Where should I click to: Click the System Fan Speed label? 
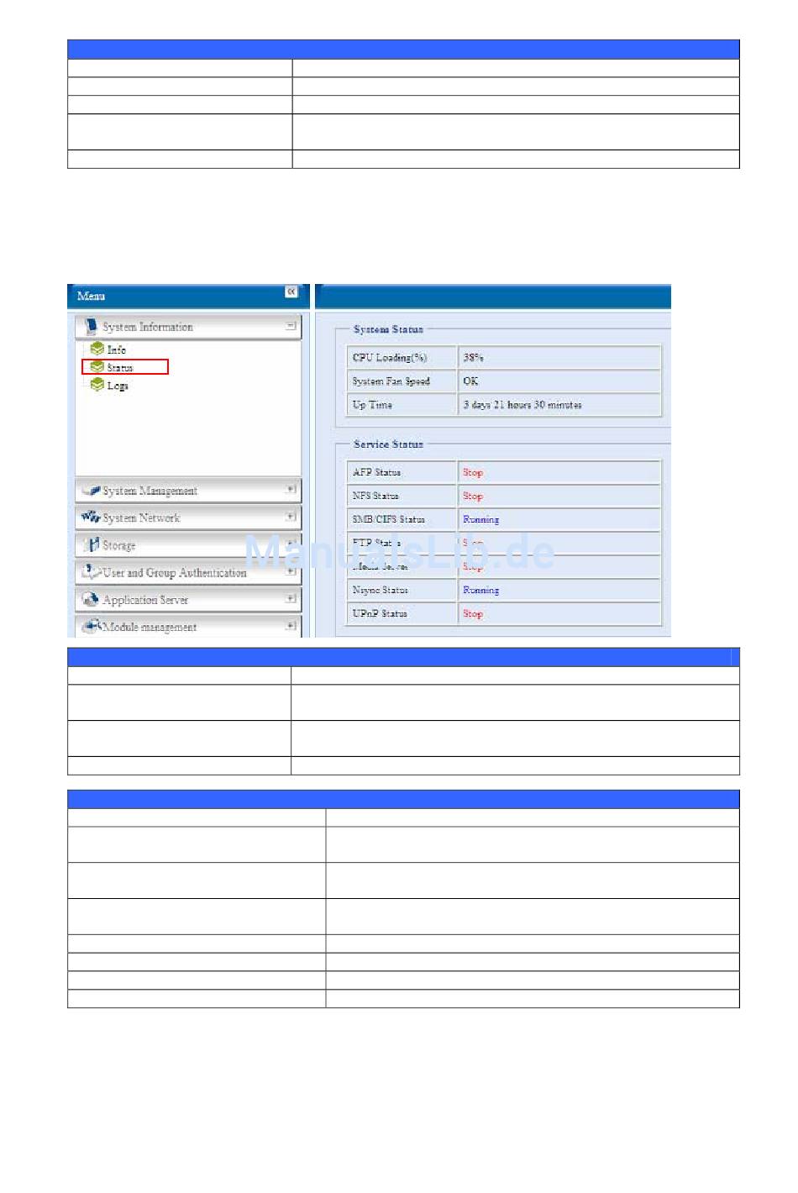tap(391, 381)
